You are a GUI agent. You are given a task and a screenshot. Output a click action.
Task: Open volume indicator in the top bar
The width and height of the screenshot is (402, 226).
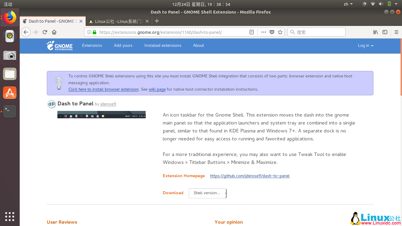pos(381,4)
